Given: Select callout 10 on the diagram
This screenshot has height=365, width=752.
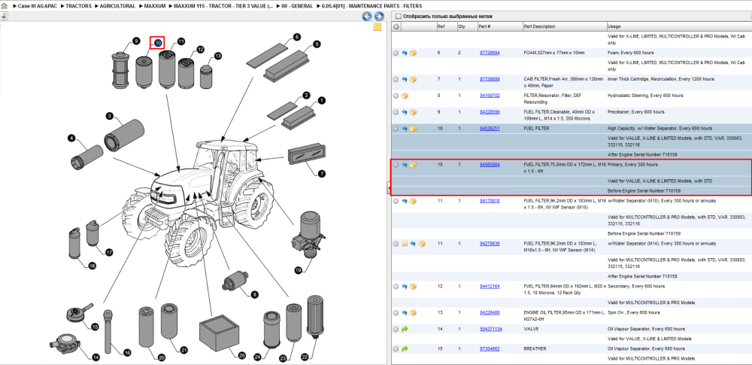Looking at the screenshot, I should pyautogui.click(x=157, y=43).
